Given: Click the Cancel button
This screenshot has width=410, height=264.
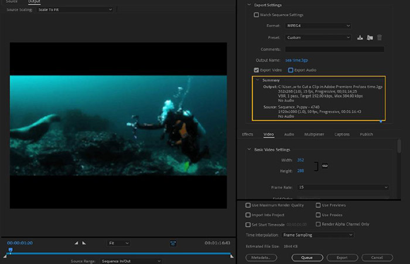Looking at the screenshot, I should click(377, 258).
